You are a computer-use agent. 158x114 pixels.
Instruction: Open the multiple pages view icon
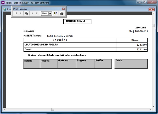(26, 13)
